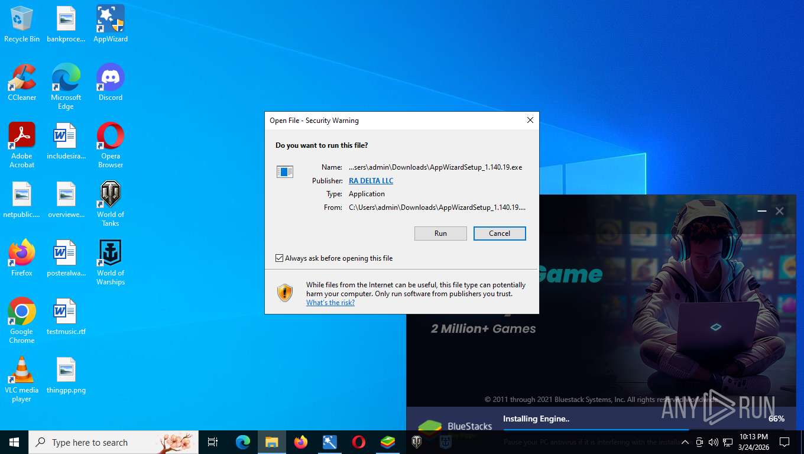Click the Firefox icon in the taskbar
The height and width of the screenshot is (454, 804).
[301, 442]
